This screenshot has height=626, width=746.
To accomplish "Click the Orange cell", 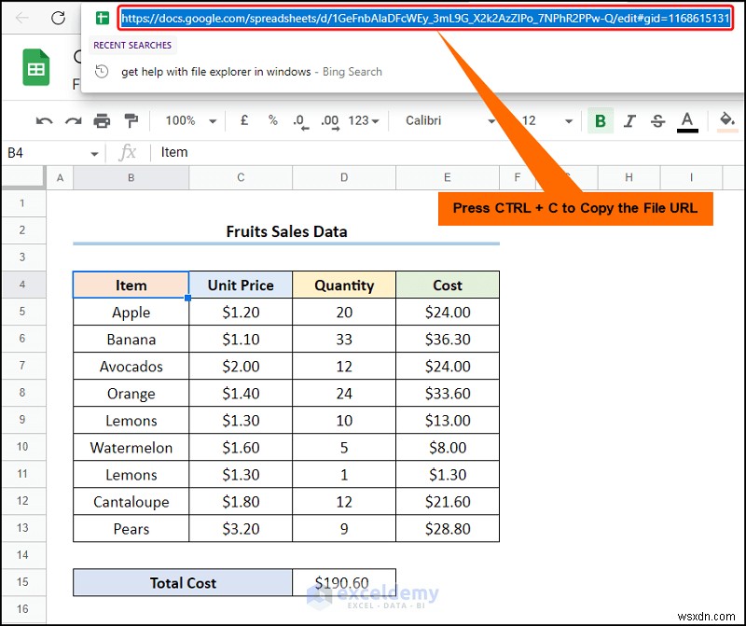I will (131, 394).
